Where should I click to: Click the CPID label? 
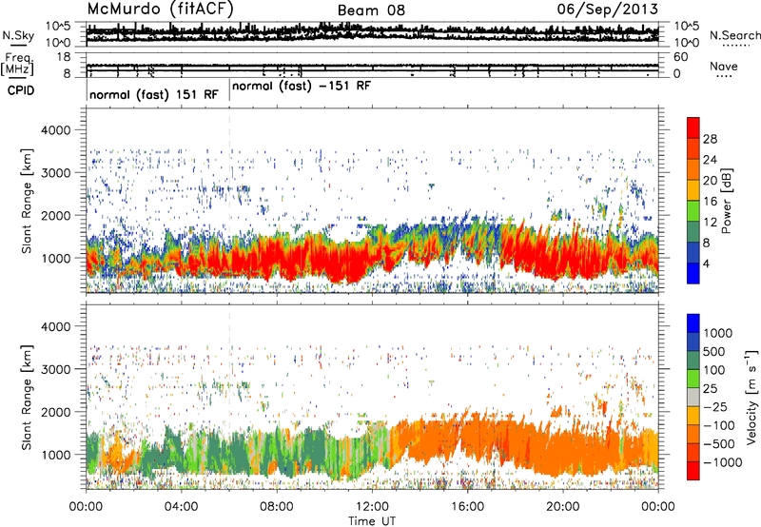click(x=21, y=90)
